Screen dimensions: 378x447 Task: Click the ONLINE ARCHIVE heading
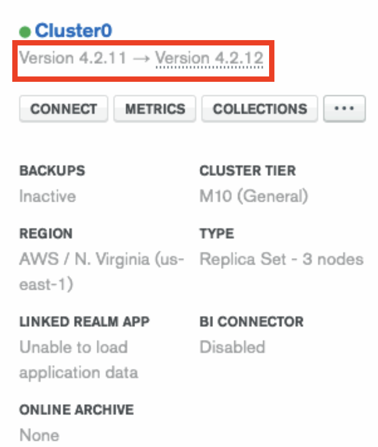pyautogui.click(x=76, y=410)
